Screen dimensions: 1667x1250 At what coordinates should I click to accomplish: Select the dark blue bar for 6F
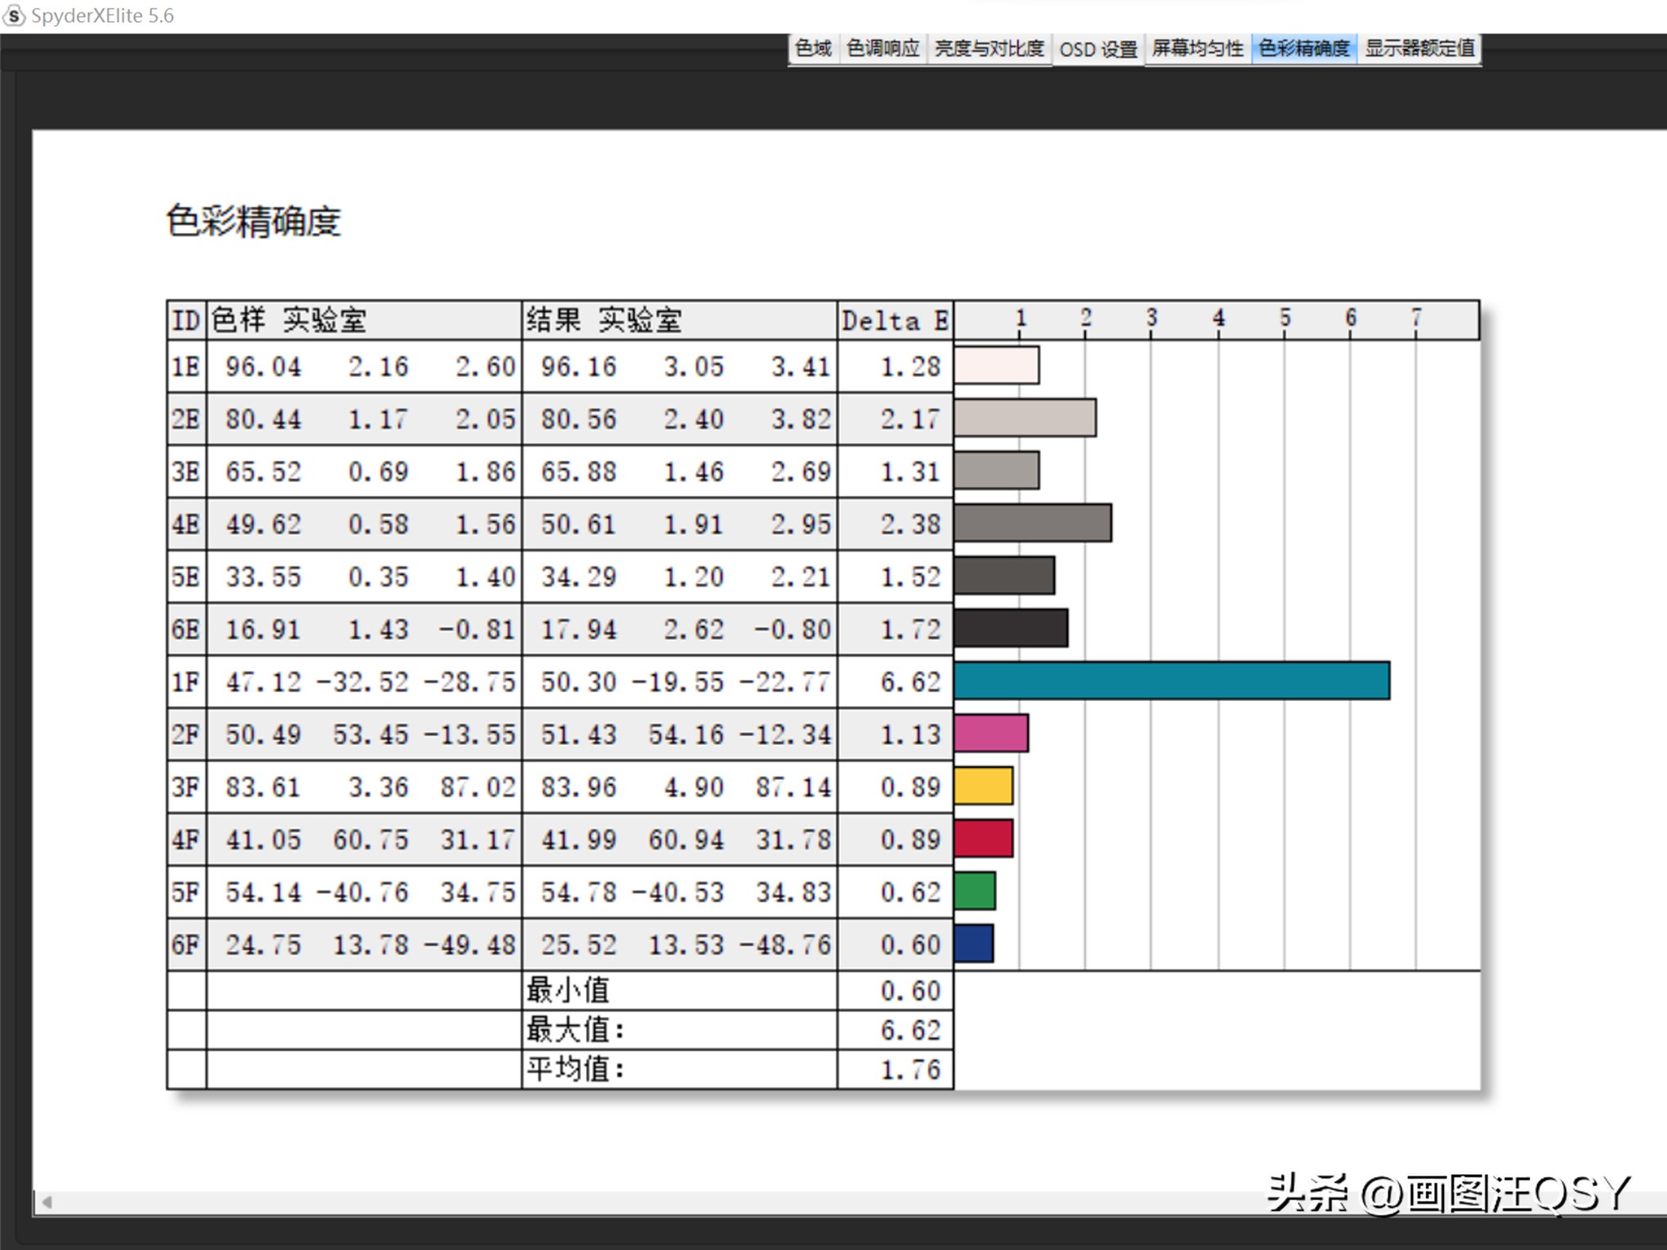972,944
